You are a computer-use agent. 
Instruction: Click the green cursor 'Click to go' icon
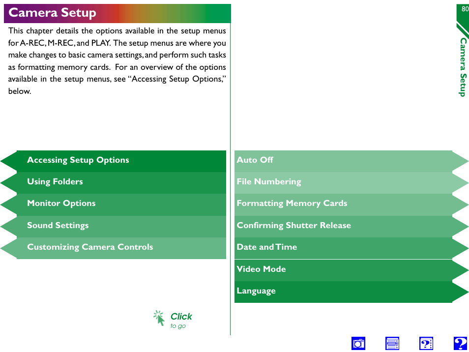pos(159,318)
